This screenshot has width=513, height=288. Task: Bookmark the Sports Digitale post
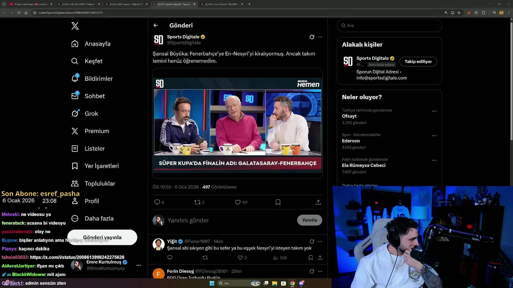pyautogui.click(x=278, y=202)
